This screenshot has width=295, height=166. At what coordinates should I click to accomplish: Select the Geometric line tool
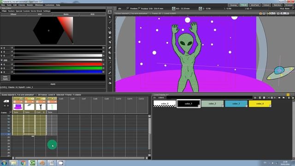pos(110,28)
